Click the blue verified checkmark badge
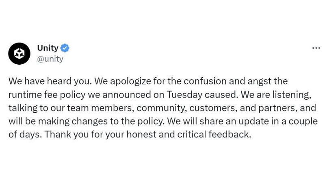Image resolution: width=325 pixels, height=183 pixels. [65, 48]
